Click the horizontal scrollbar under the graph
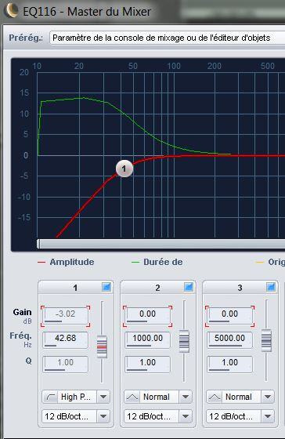The image size is (285, 439). pos(161,244)
